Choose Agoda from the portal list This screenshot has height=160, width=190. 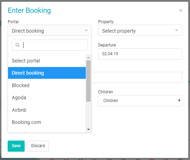point(47,98)
